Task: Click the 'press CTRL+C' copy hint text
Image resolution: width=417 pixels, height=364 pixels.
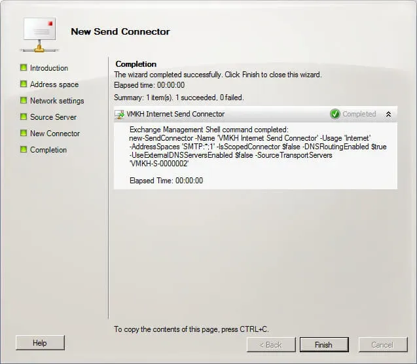Action: tap(191, 329)
